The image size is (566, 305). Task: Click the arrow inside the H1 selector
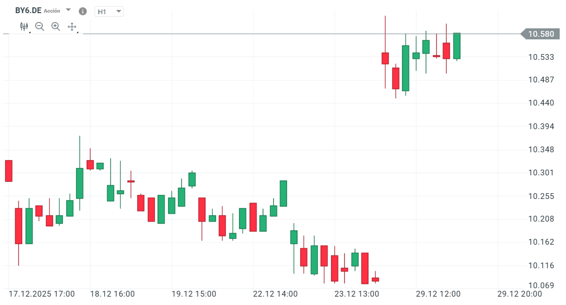tap(119, 11)
